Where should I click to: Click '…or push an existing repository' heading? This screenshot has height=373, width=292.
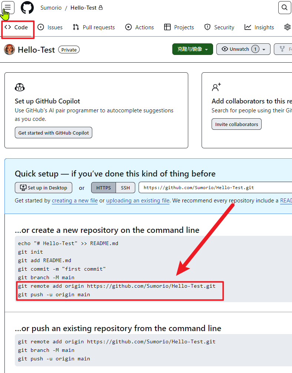[x=118, y=328]
